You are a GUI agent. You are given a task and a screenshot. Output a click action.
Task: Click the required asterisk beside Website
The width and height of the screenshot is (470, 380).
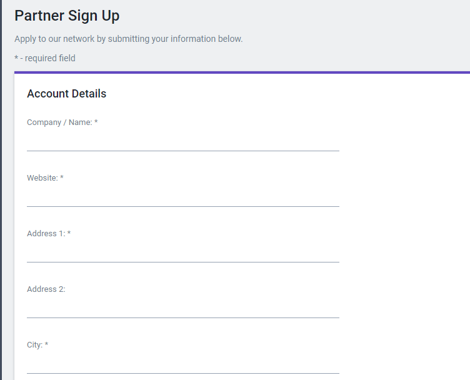pyautogui.click(x=62, y=178)
